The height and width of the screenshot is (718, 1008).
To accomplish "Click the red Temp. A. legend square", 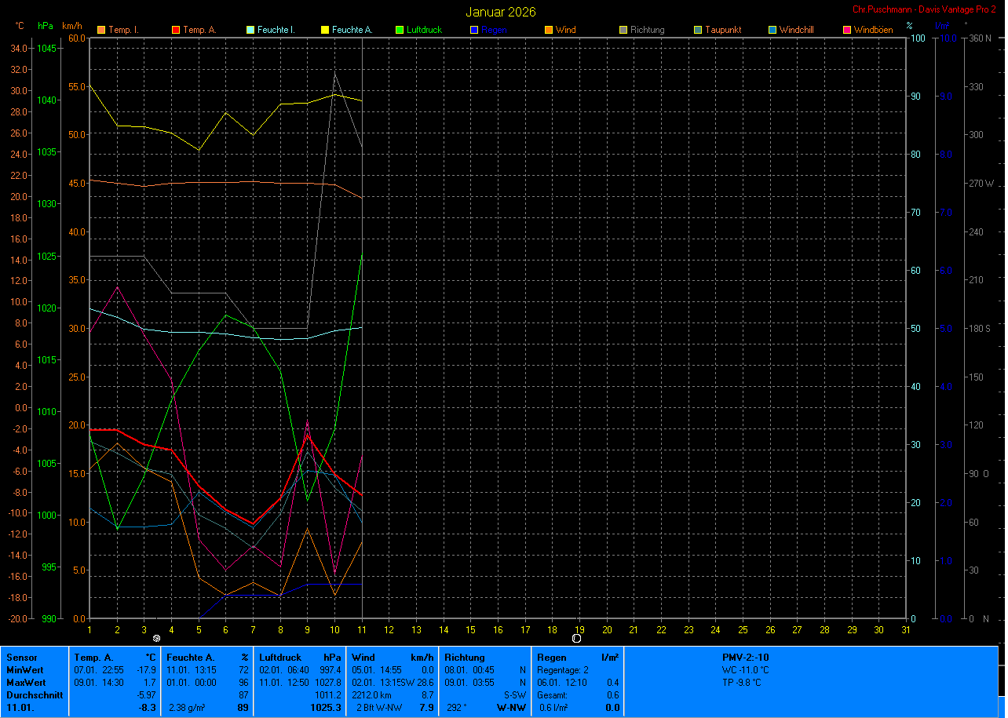I will click(176, 31).
